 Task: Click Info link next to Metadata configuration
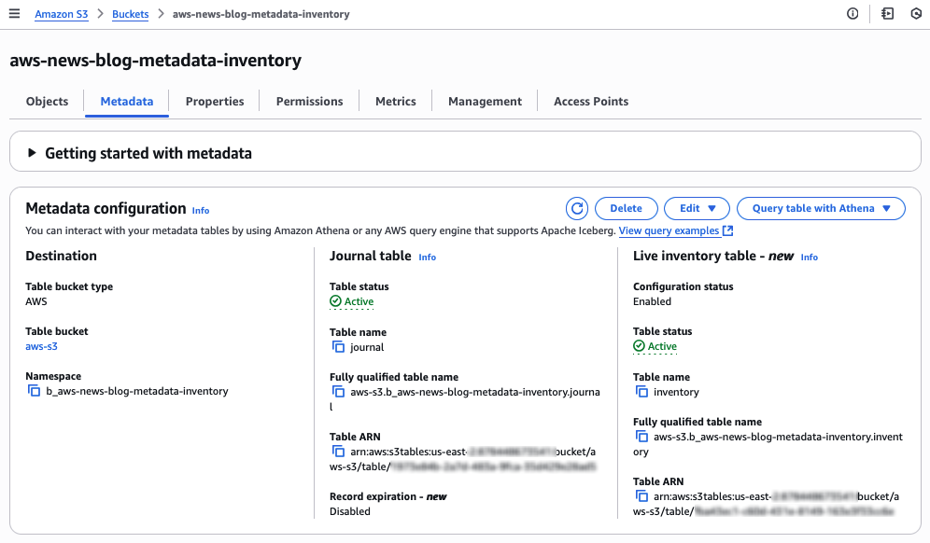point(201,211)
